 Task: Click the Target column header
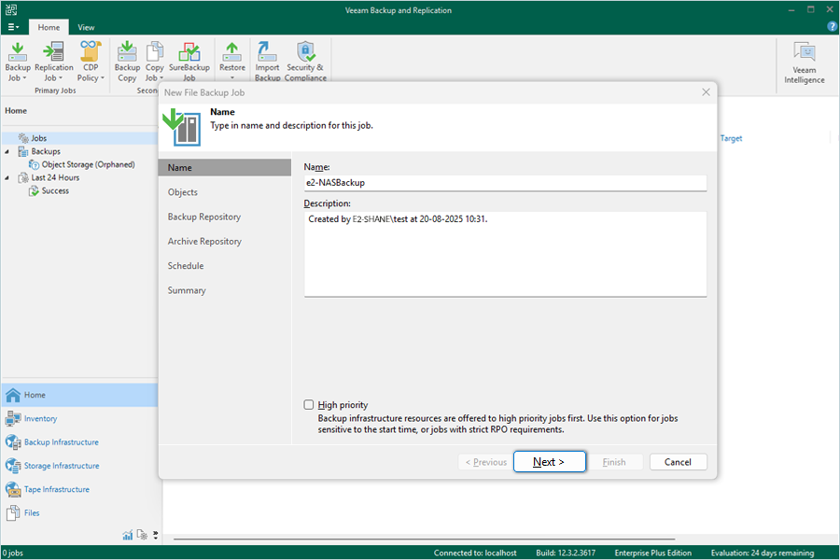(x=731, y=138)
